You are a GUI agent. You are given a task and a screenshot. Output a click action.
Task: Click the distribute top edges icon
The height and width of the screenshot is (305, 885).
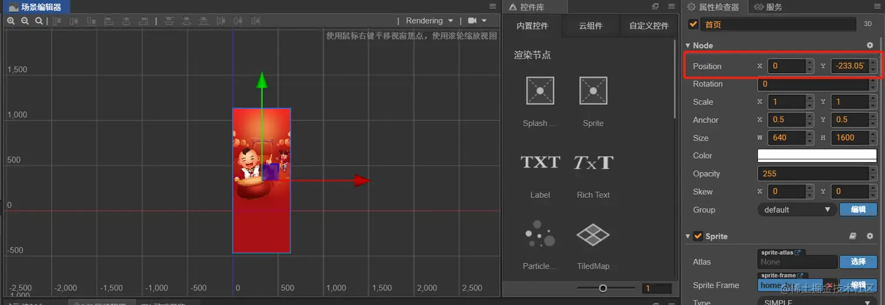[169, 20]
